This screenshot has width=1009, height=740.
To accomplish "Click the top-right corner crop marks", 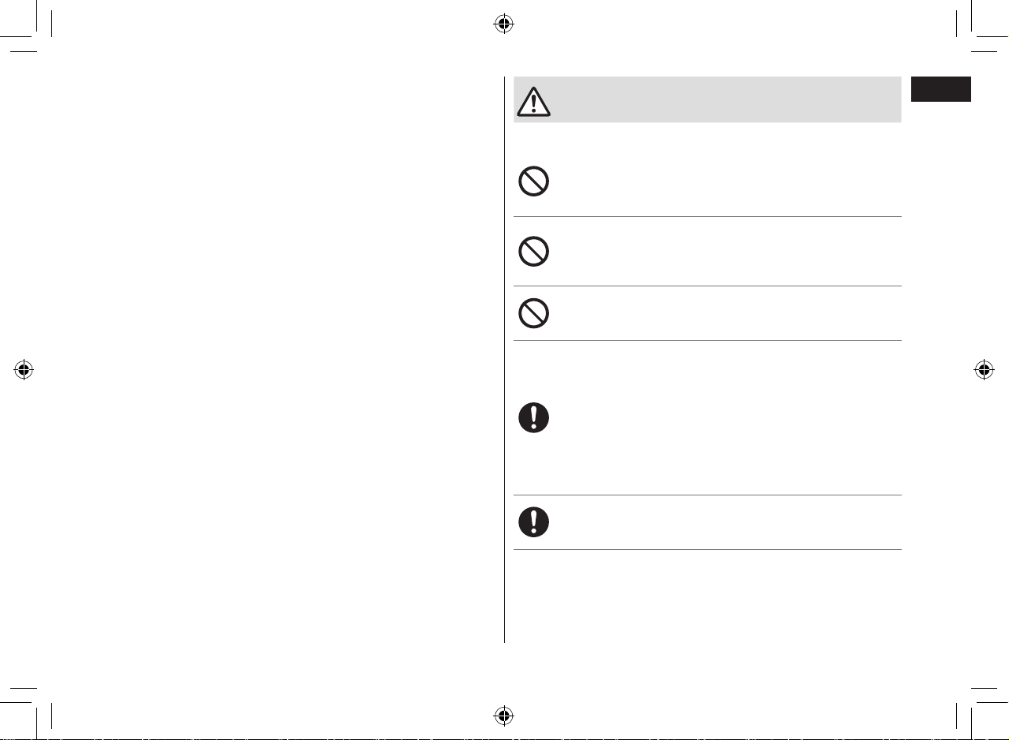I will [977, 32].
